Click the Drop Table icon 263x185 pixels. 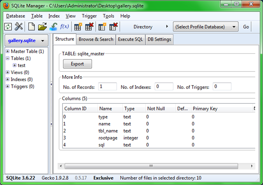(x=89, y=27)
